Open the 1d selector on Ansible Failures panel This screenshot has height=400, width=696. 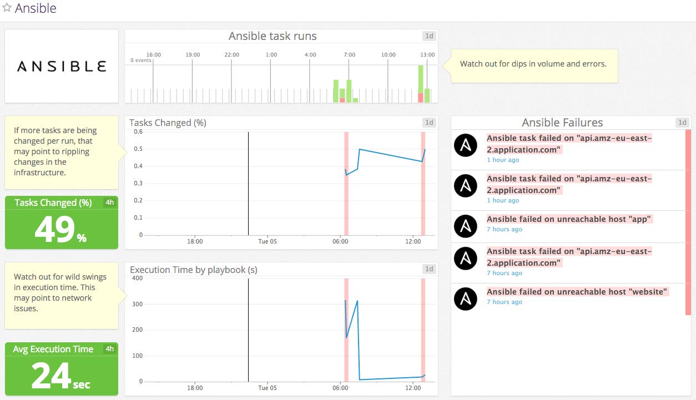pos(682,122)
